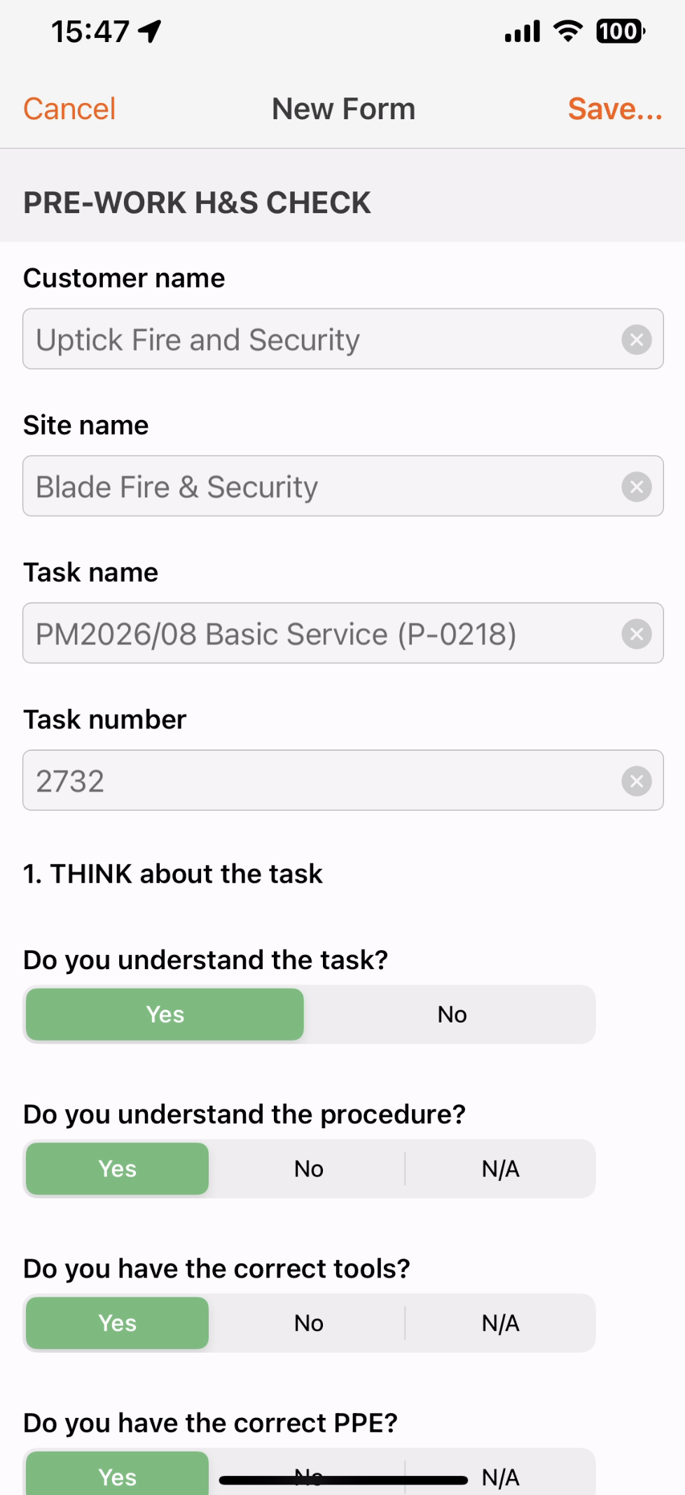Choose No for understanding the procedure
685x1495 pixels.
309,1169
